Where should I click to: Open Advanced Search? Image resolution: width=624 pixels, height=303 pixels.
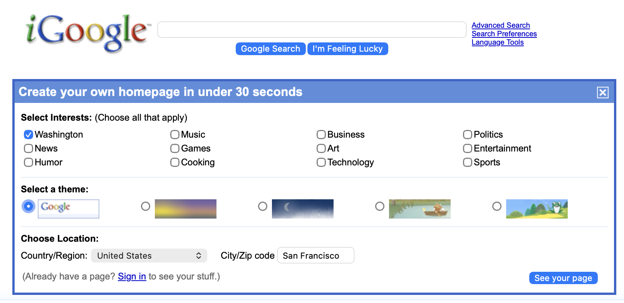(x=500, y=25)
